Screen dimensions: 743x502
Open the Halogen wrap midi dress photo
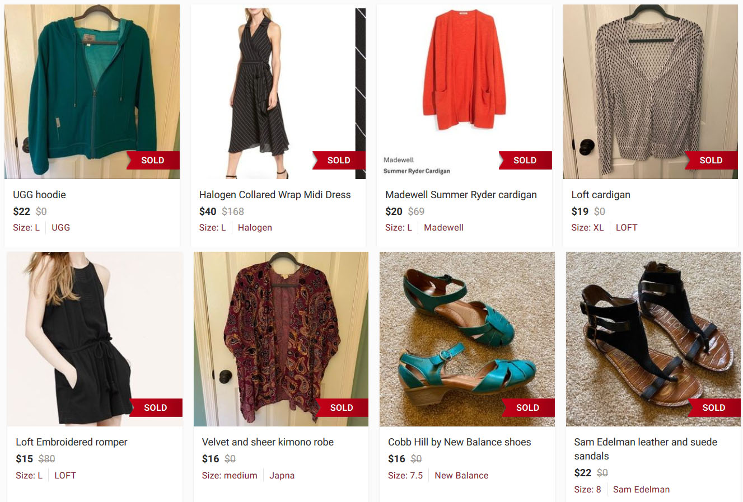[278, 92]
